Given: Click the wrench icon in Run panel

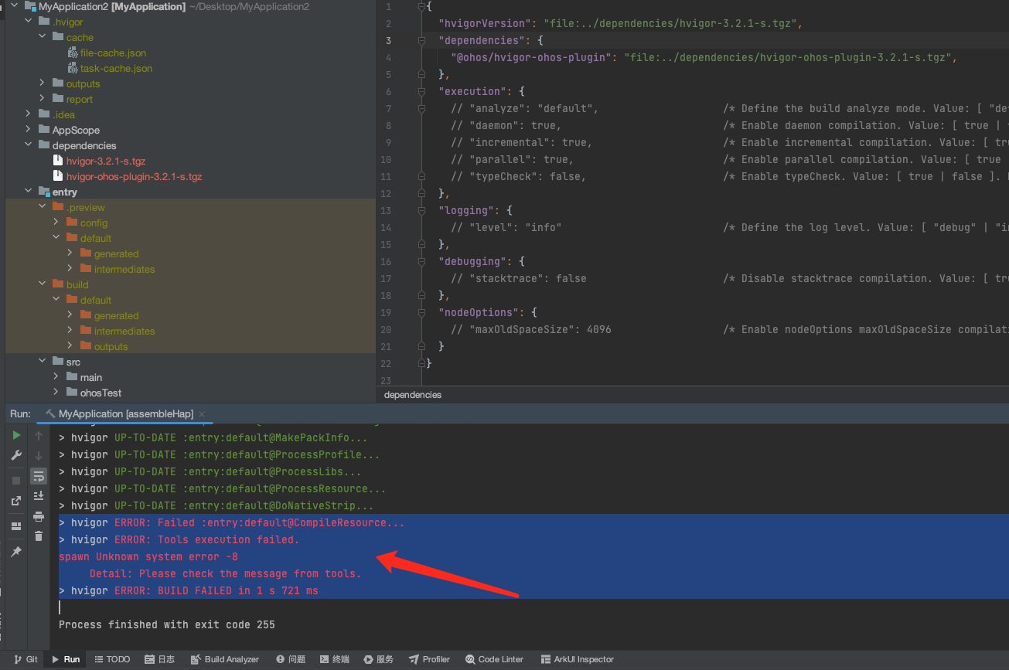Looking at the screenshot, I should (x=16, y=455).
